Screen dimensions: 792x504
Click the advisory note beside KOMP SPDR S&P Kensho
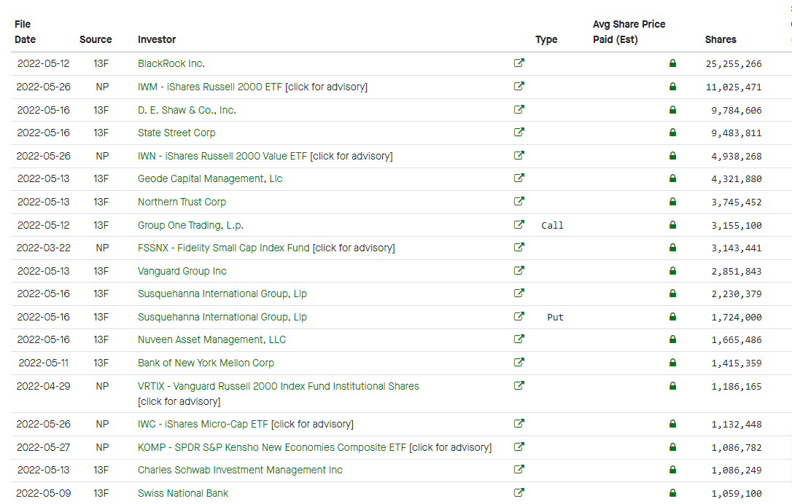click(x=450, y=447)
